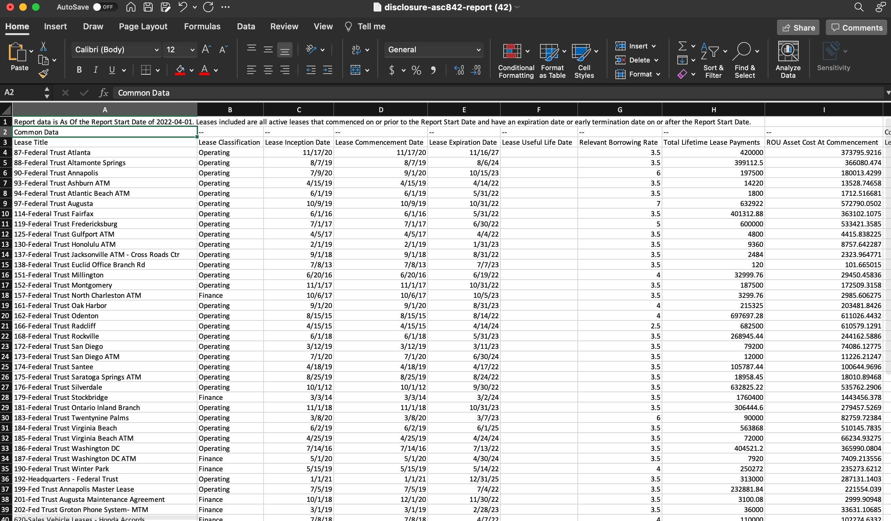Click the AutoSum sigma icon
The width and height of the screenshot is (891, 521).
click(682, 46)
